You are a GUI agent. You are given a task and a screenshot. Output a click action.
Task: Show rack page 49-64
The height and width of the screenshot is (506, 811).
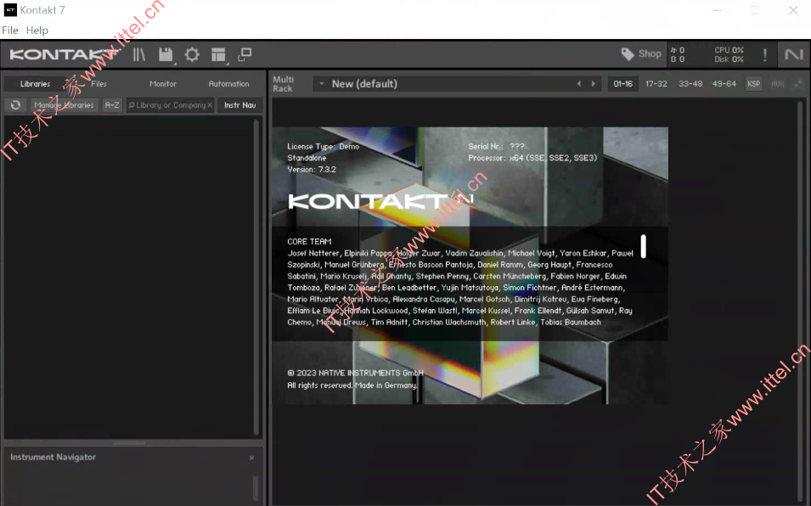click(724, 84)
